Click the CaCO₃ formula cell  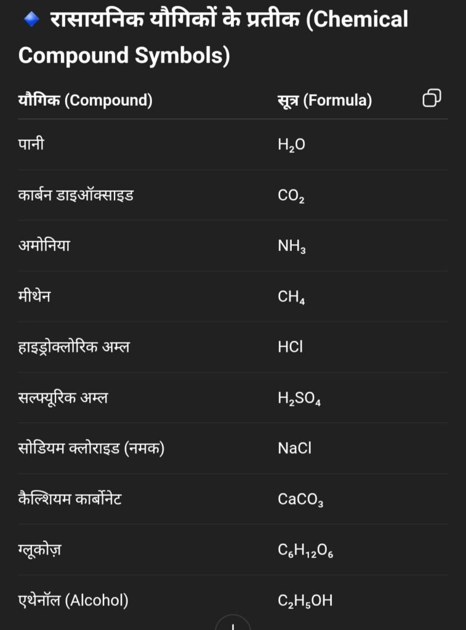point(300,500)
